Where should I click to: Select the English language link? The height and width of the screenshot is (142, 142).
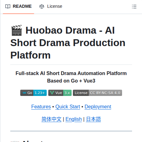tap(73, 119)
